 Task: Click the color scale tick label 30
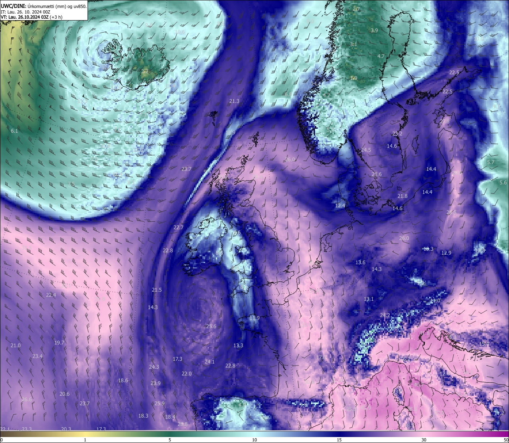[x=424, y=440]
